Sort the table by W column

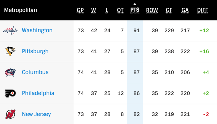tap(94, 10)
